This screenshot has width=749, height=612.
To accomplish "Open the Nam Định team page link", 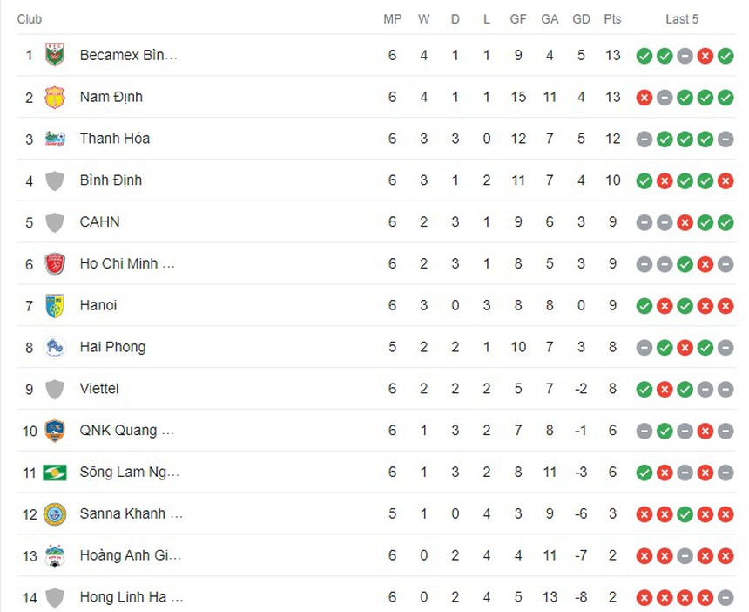I will tap(110, 97).
